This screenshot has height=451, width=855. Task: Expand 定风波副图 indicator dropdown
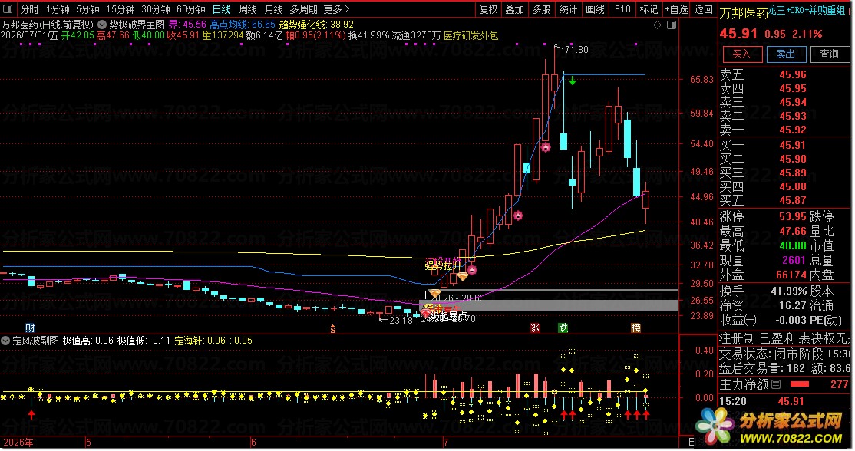[5, 341]
